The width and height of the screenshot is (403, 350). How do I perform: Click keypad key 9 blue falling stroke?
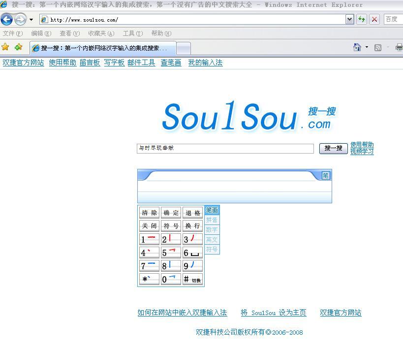click(x=192, y=266)
